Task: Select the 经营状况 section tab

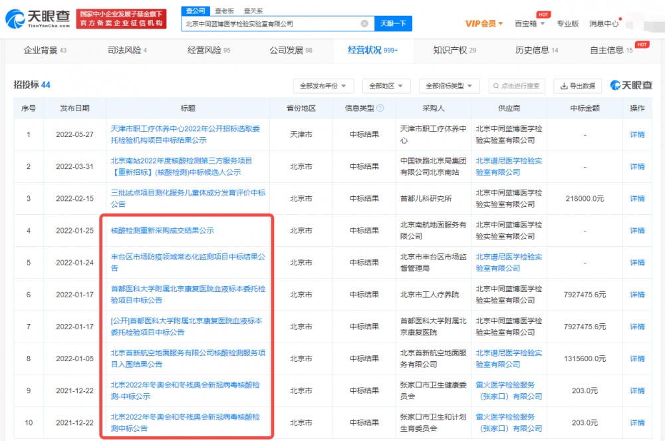Action: click(373, 50)
